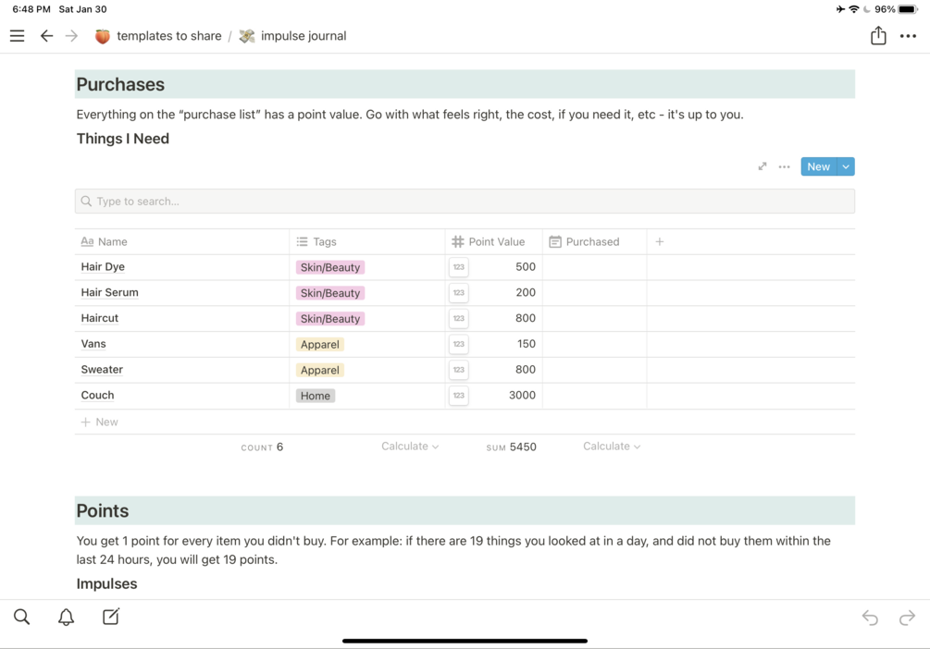Go back with the left arrow
The height and width of the screenshot is (649, 930).
pos(46,36)
